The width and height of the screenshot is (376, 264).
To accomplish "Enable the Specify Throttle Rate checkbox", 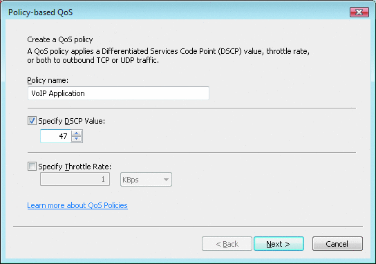I will (x=32, y=166).
